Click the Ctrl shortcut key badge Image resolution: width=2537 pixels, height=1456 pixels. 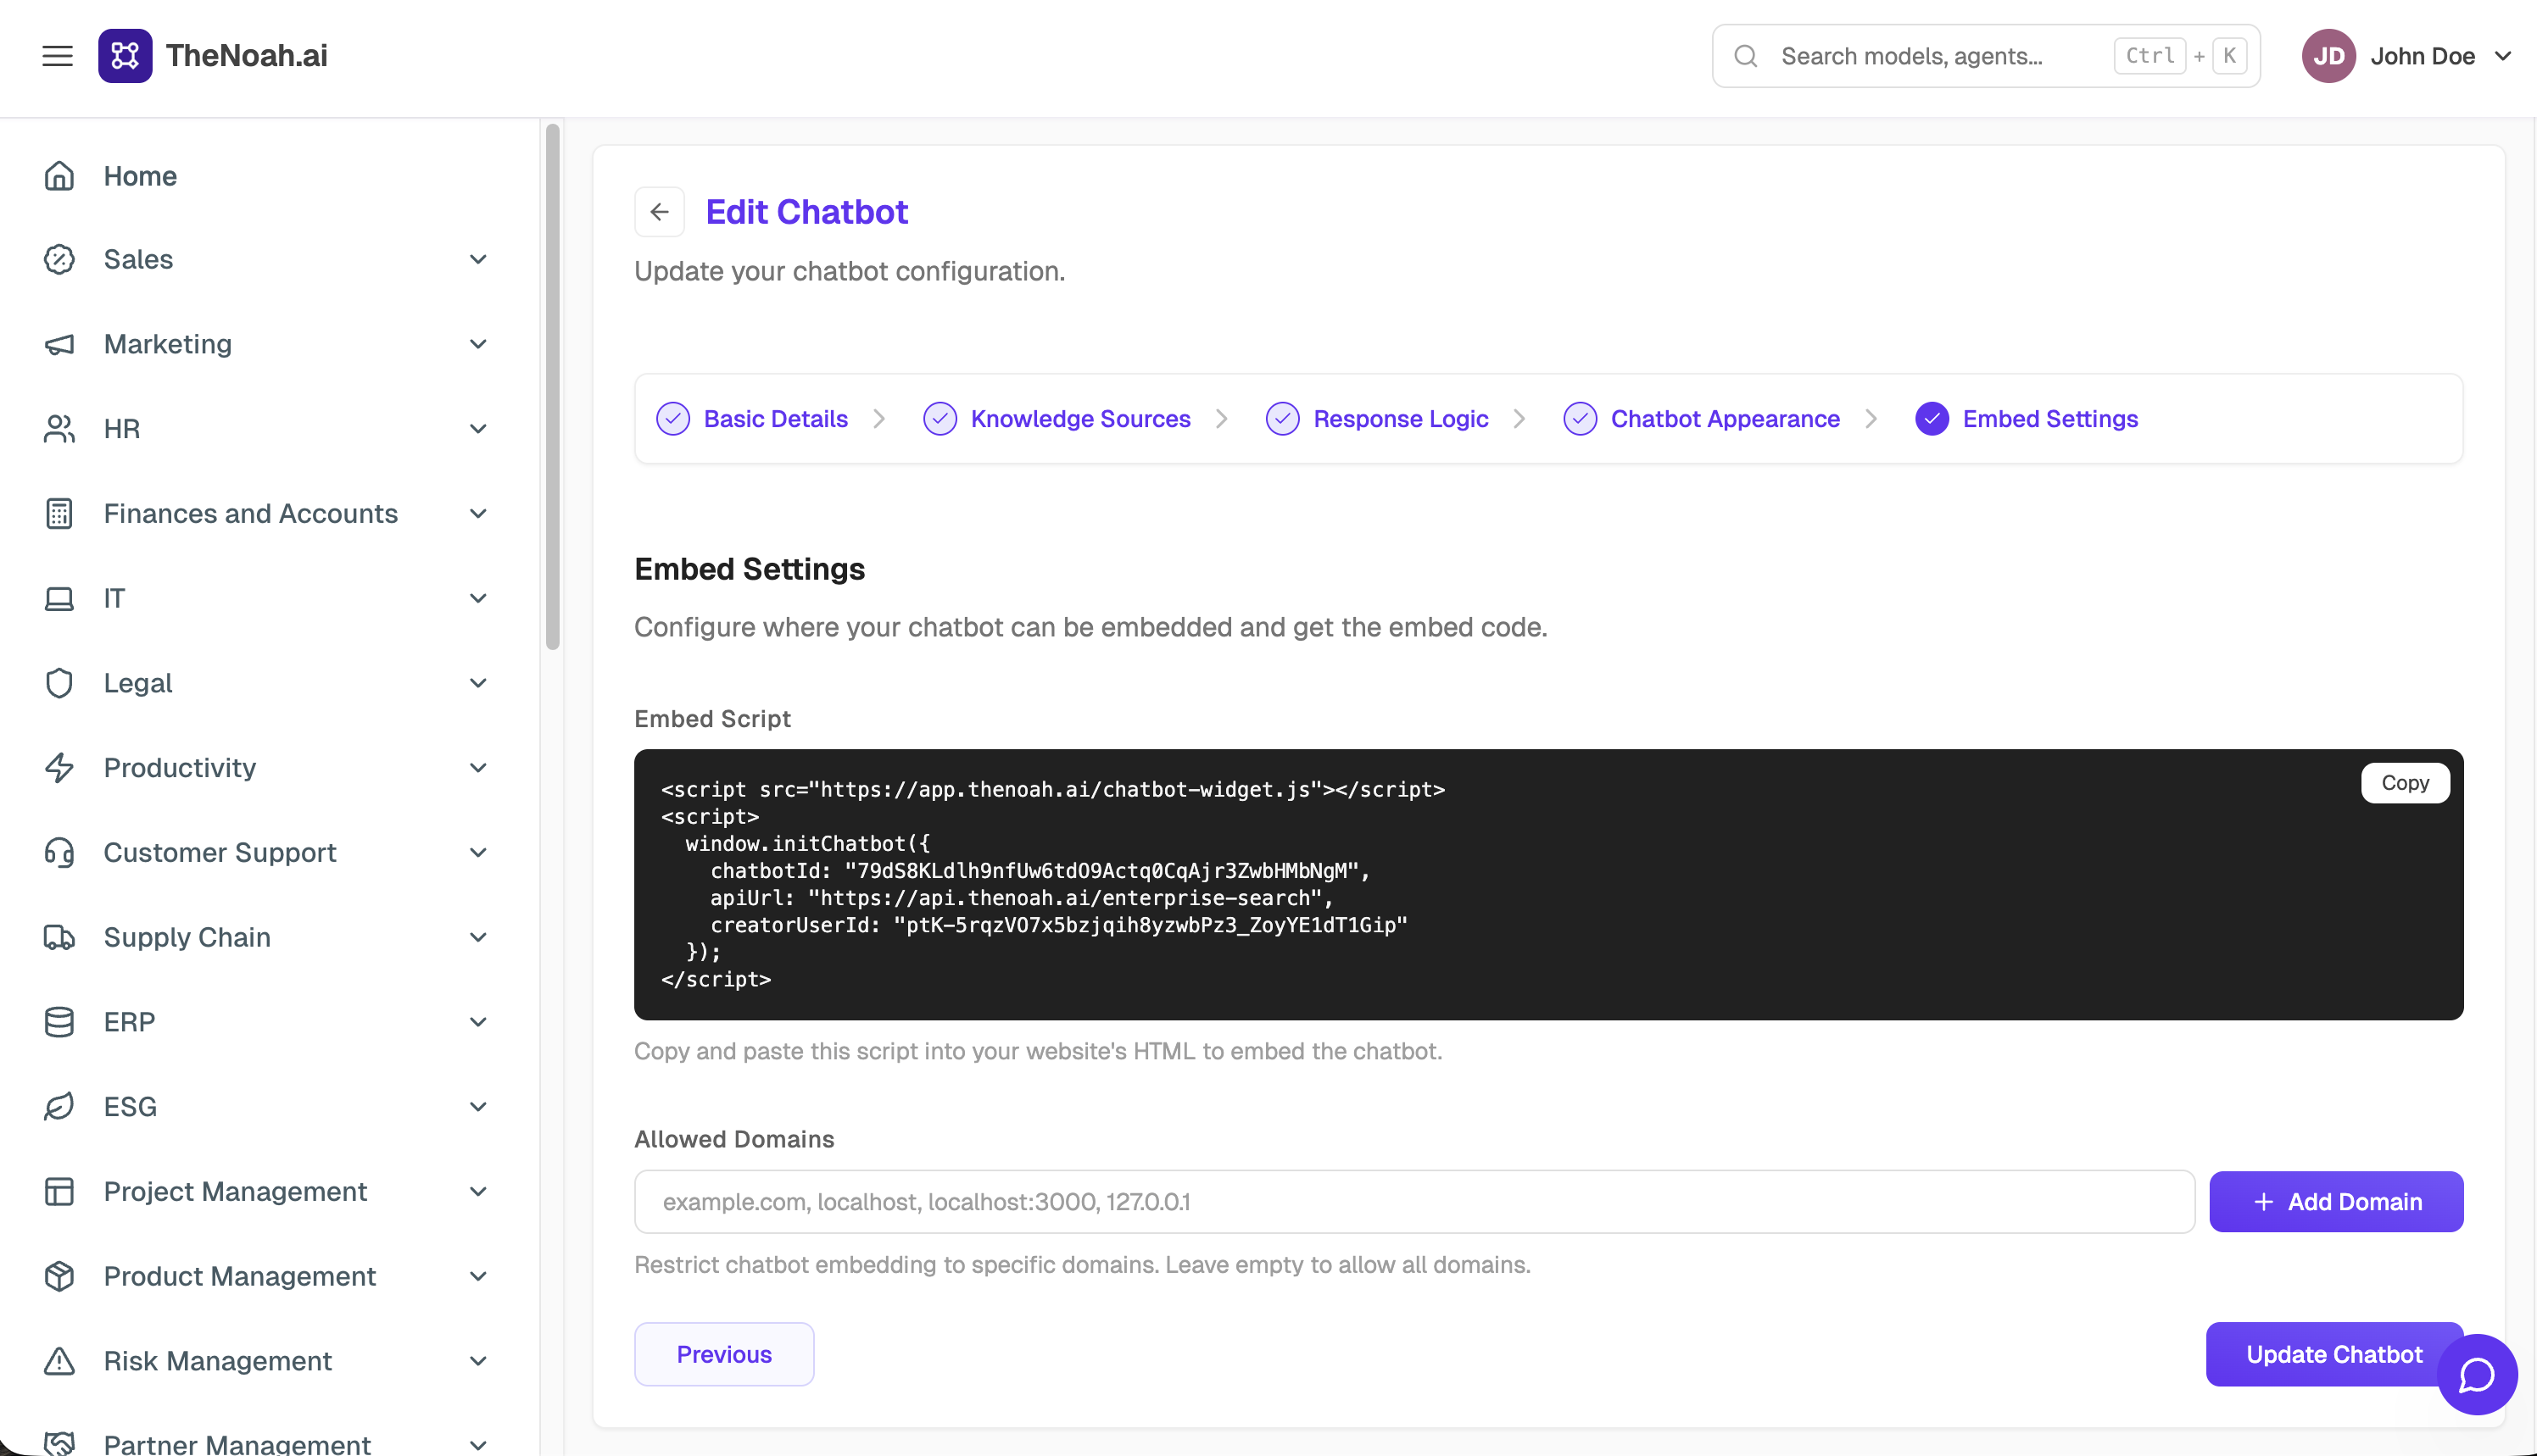point(2149,56)
